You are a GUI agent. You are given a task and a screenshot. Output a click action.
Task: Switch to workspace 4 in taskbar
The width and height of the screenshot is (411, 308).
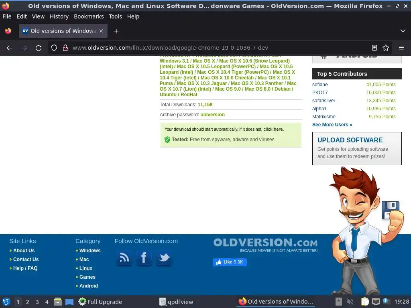pos(47,302)
